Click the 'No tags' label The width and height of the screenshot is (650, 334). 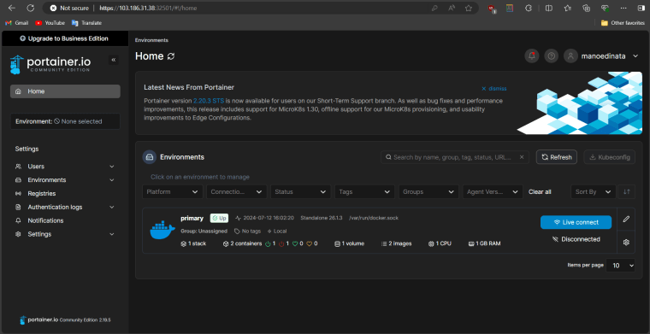coord(247,231)
